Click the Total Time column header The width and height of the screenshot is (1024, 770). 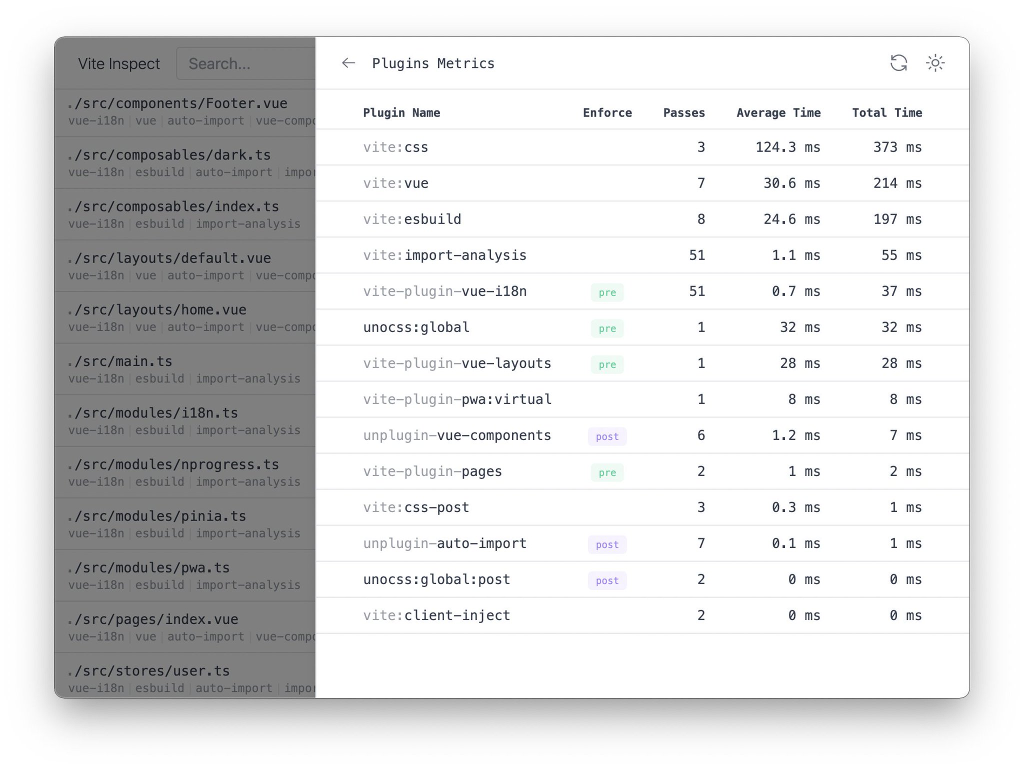tap(887, 113)
